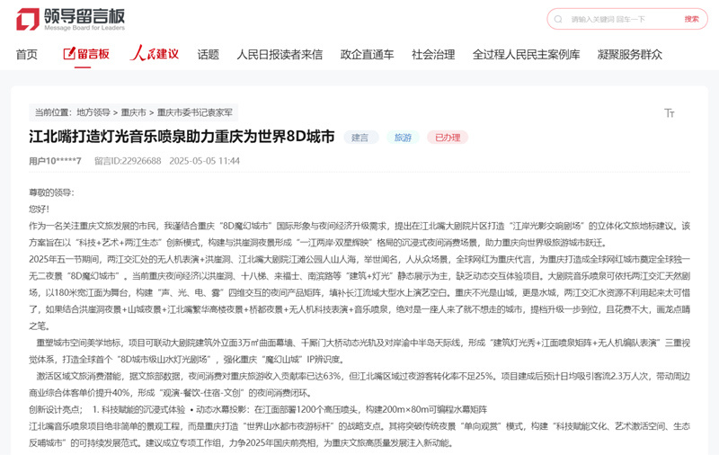Image resolution: width=719 pixels, height=455 pixels.
Task: Open the 人民建议 navigation item
Action: (155, 54)
